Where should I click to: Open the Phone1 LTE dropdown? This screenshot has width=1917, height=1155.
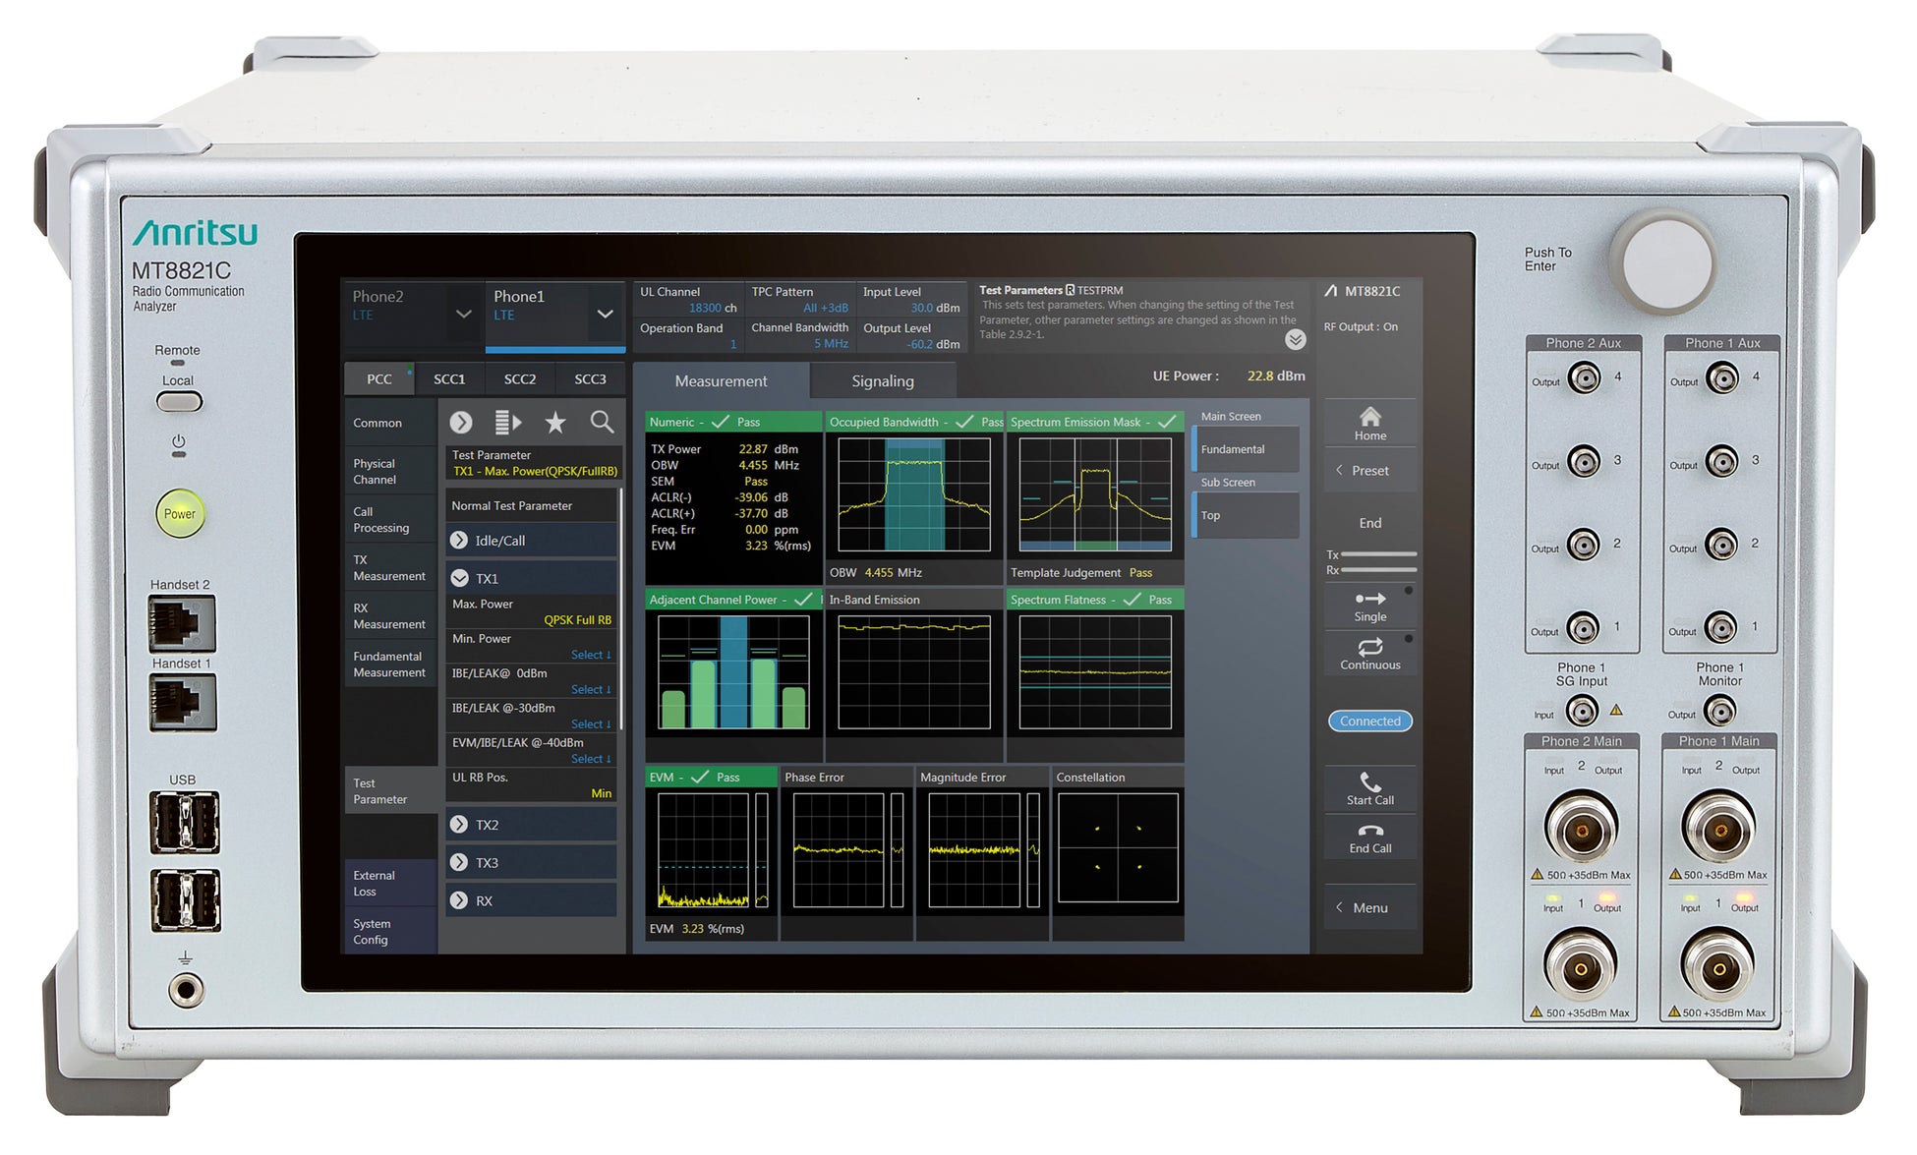(x=605, y=314)
